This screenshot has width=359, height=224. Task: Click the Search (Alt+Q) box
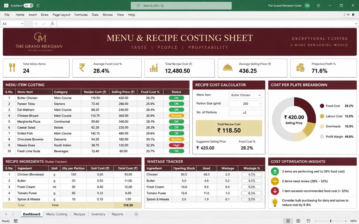coord(181,6)
